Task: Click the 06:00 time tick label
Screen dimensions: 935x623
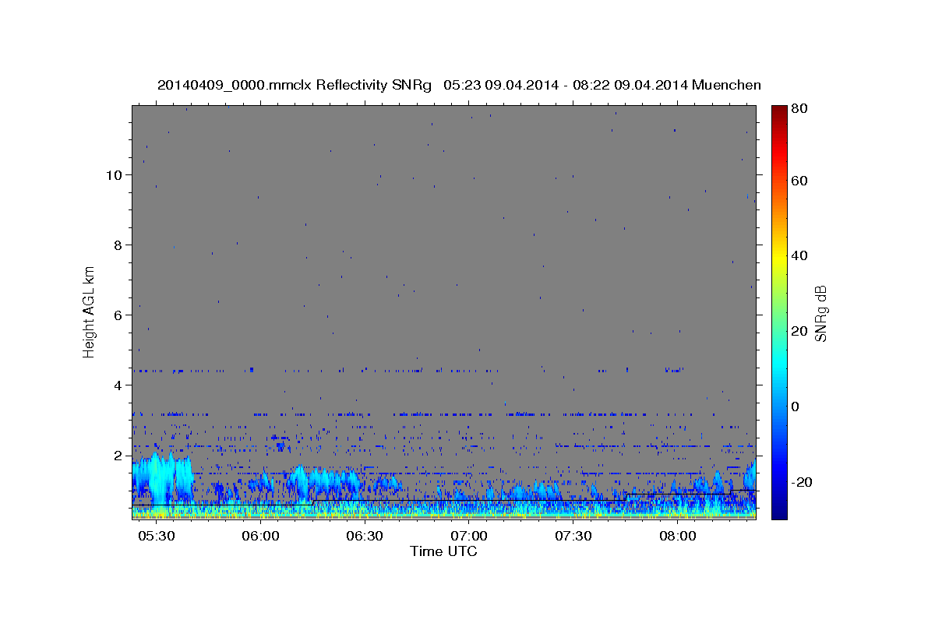Action: point(261,537)
